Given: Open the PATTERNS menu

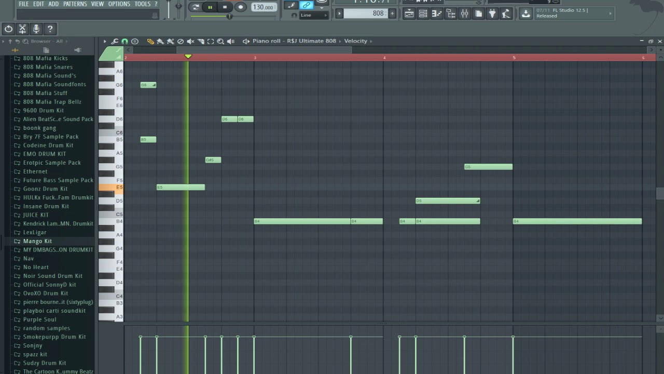Looking at the screenshot, I should [x=75, y=4].
